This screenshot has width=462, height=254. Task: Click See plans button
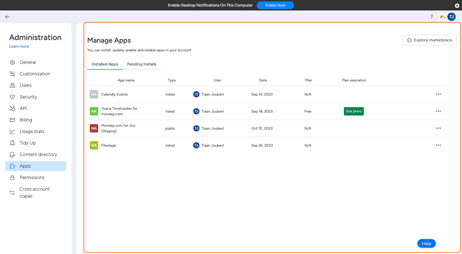(x=354, y=111)
